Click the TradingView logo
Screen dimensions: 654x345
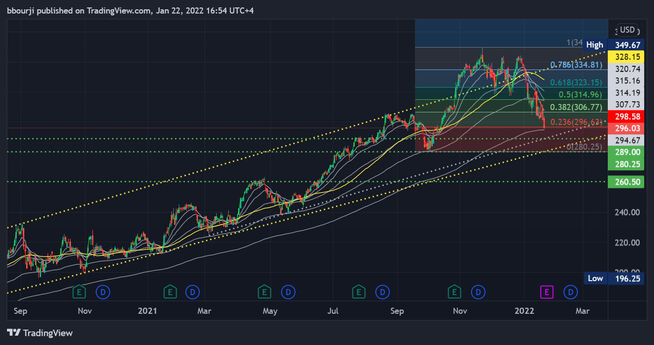(40, 333)
